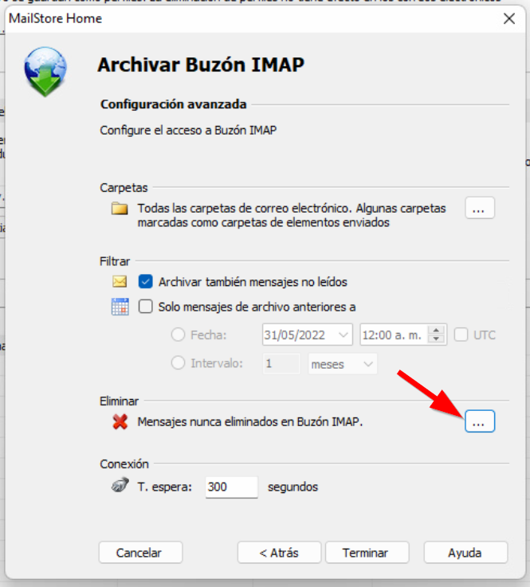This screenshot has width=530, height=587.
Task: Open the Eliminar options '...' button
Action: tap(479, 421)
